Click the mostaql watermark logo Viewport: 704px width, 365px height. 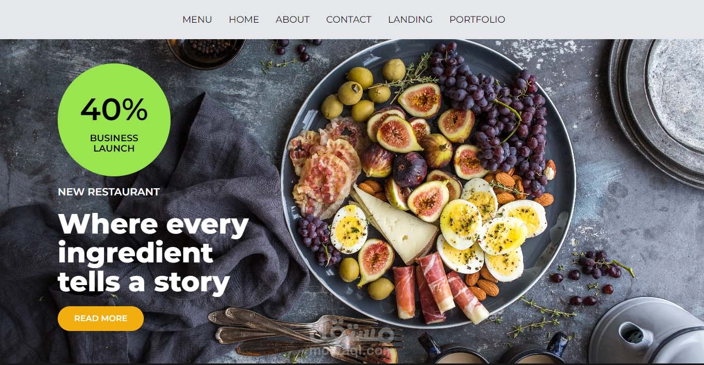356,341
